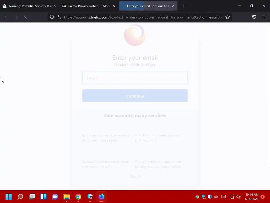This screenshot has height=203, width=270.
Task: Open the Firefox hamburger application menu
Action: point(264,17)
